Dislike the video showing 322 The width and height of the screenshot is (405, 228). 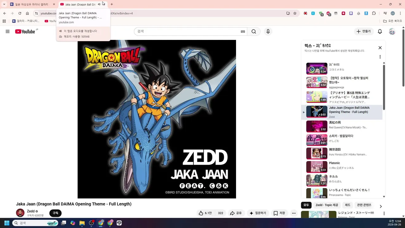[x=221, y=213]
